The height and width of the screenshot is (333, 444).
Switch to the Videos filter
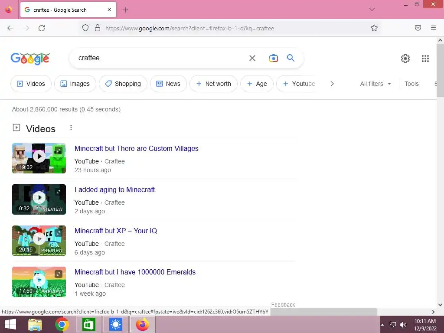pos(31,84)
